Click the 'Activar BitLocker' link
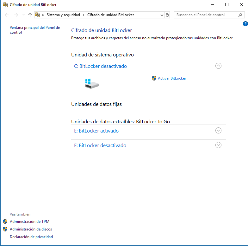 pos(172,78)
